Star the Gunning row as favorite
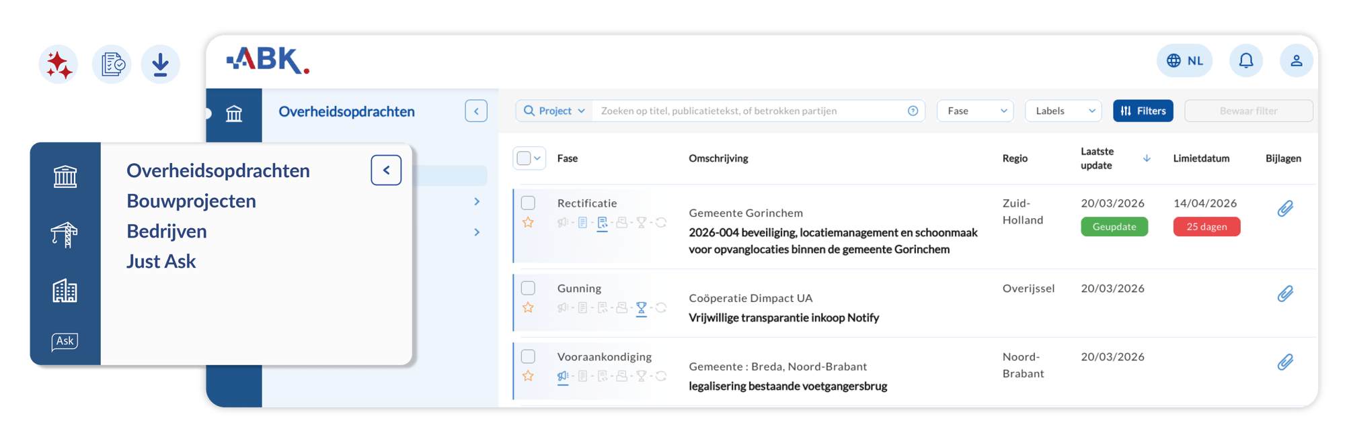Viewport: 1345px width, 447px height. point(528,307)
